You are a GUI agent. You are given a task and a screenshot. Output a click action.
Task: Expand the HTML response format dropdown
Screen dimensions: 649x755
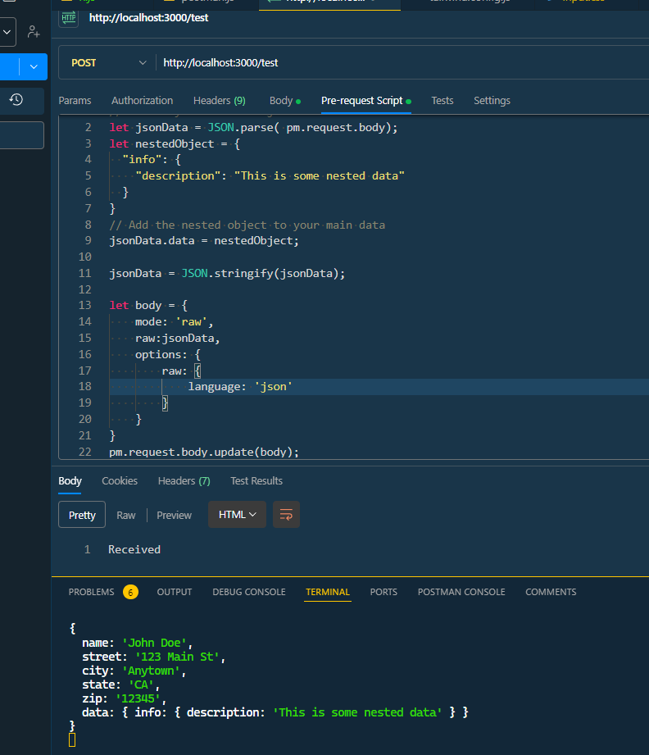coord(237,515)
